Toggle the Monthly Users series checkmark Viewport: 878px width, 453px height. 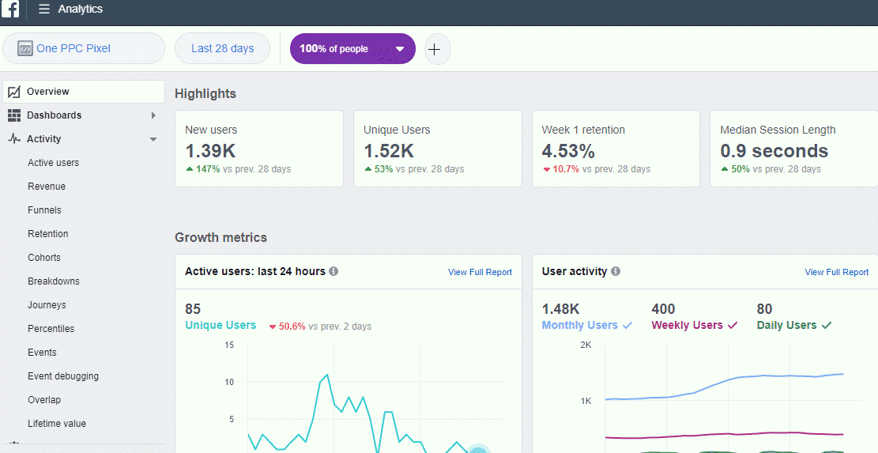627,325
